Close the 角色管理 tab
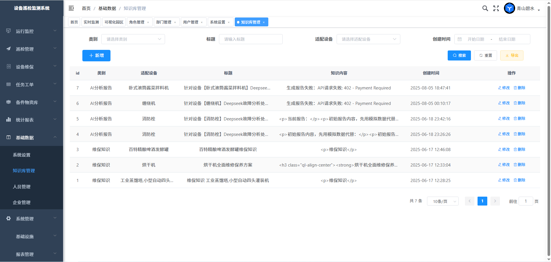The width and height of the screenshot is (551, 262). (x=148, y=22)
